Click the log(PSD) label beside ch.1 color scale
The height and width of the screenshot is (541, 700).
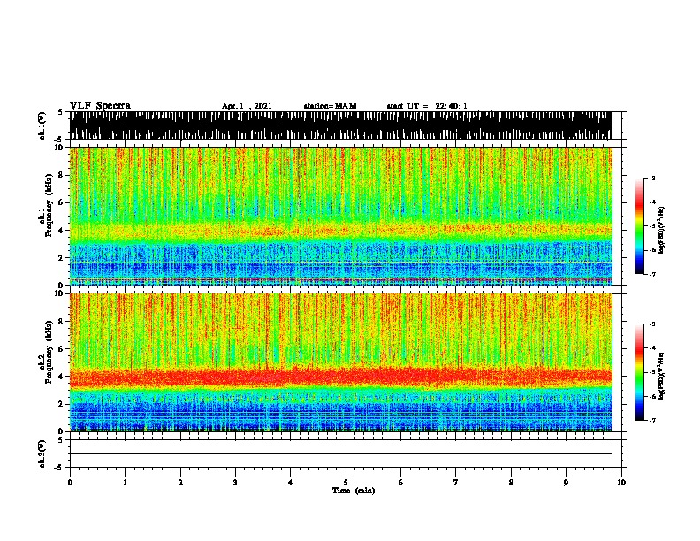[x=661, y=230]
